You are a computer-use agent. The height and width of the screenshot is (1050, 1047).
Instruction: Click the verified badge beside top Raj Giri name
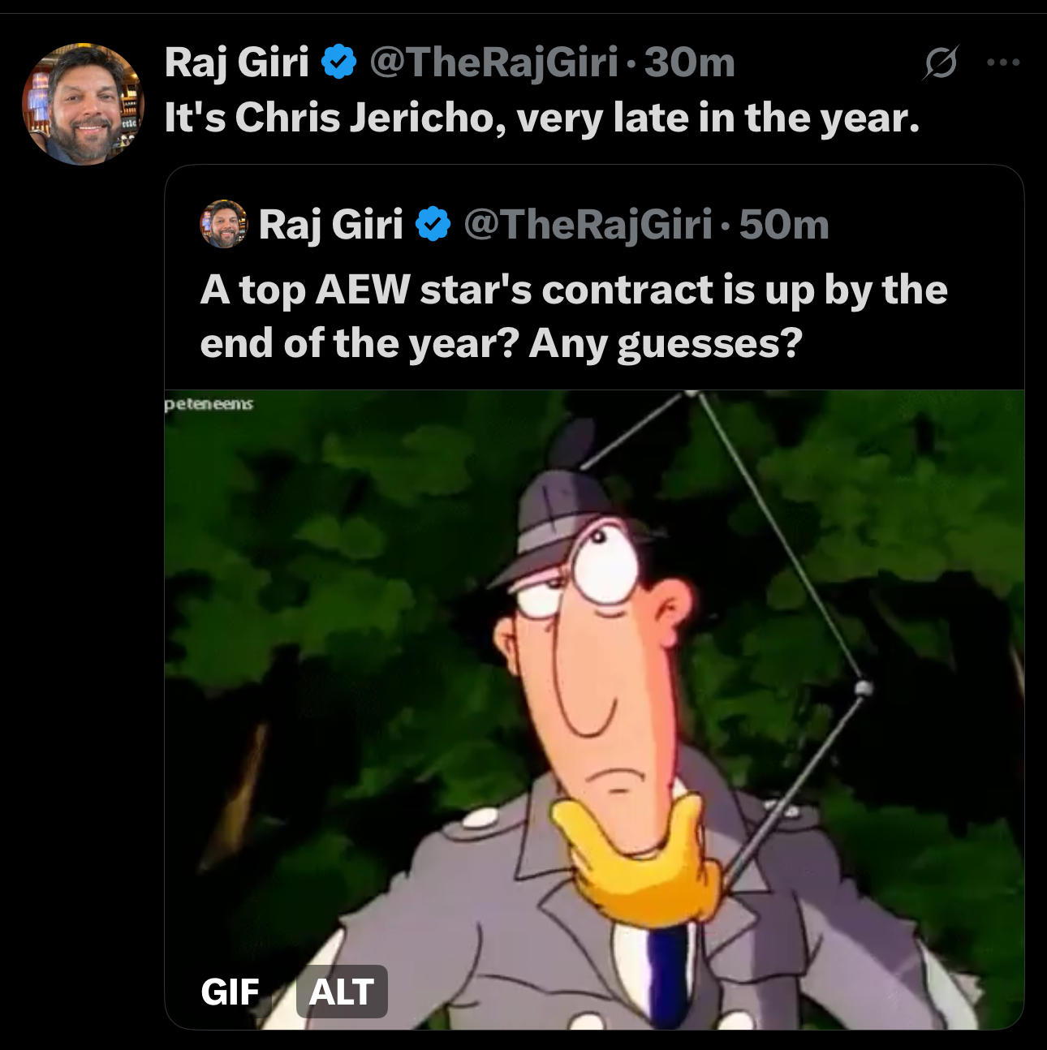[339, 62]
